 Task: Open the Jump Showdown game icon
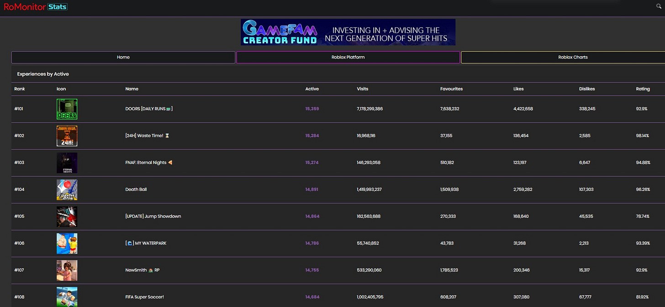[67, 217]
